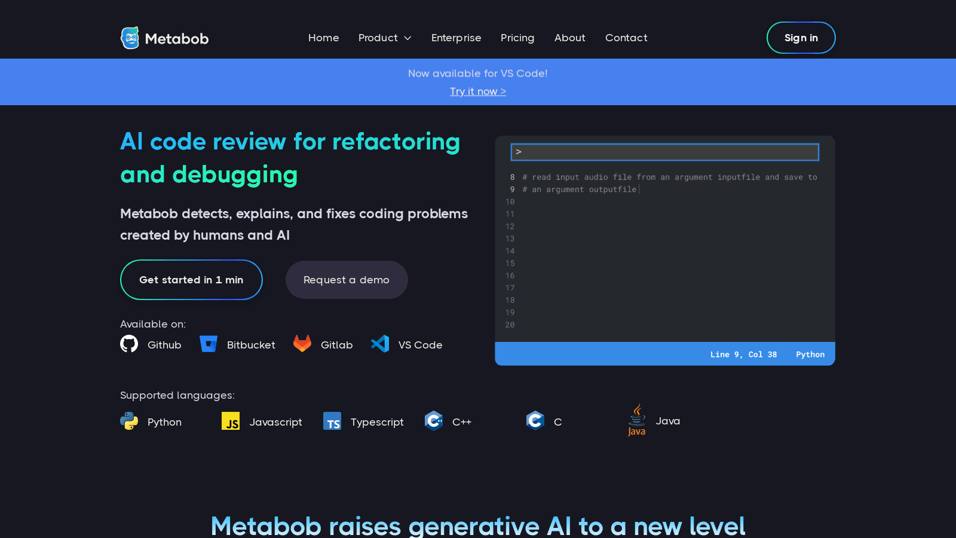The height and width of the screenshot is (538, 956).
Task: Click code line 9 'an argument outputfile'
Action: click(584, 189)
